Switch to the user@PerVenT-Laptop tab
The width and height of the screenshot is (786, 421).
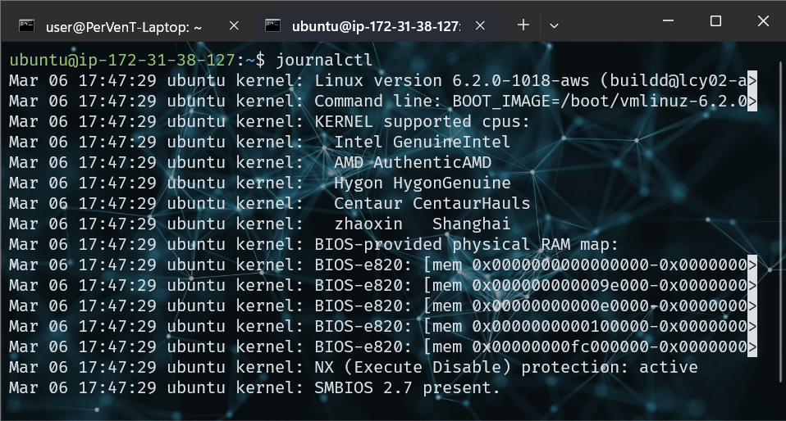pyautogui.click(x=123, y=26)
